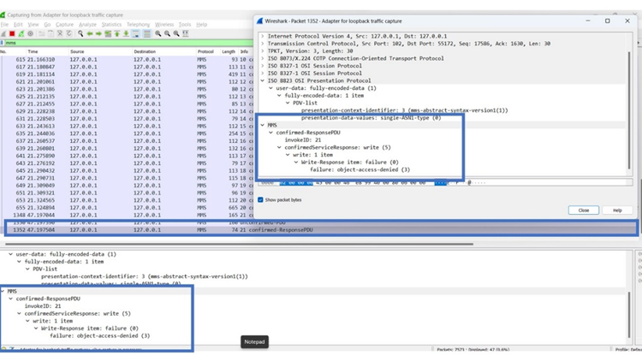Expand Transmission Control Protocol in packet dialog

tap(263, 44)
